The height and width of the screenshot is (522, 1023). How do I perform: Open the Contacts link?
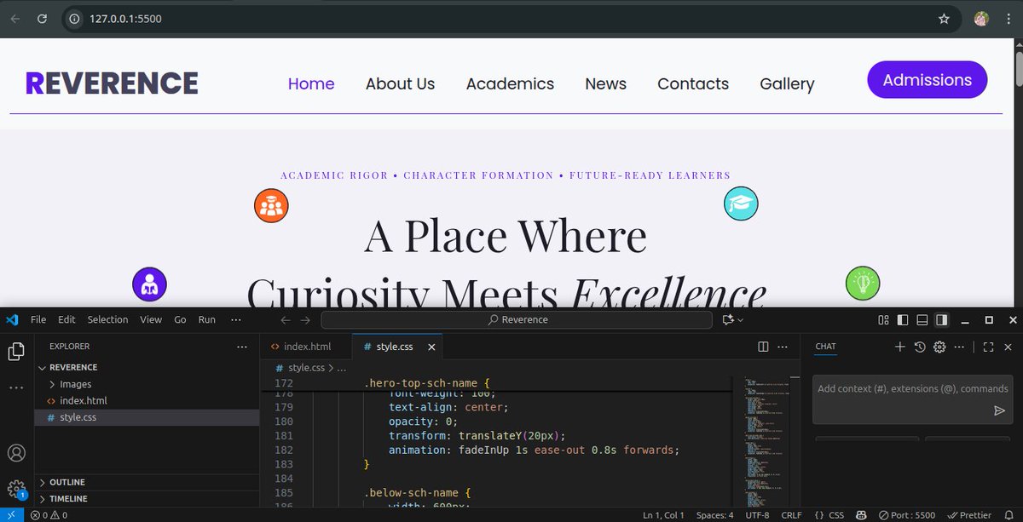(x=693, y=83)
